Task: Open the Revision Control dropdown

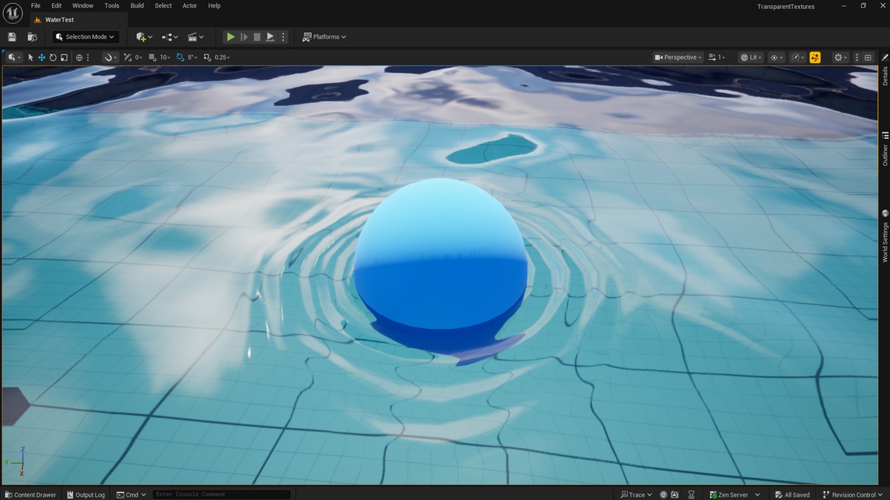Action: (x=854, y=494)
